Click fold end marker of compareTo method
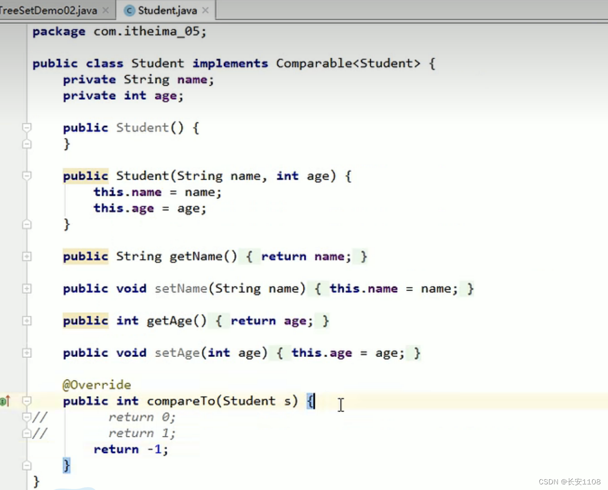 point(27,466)
